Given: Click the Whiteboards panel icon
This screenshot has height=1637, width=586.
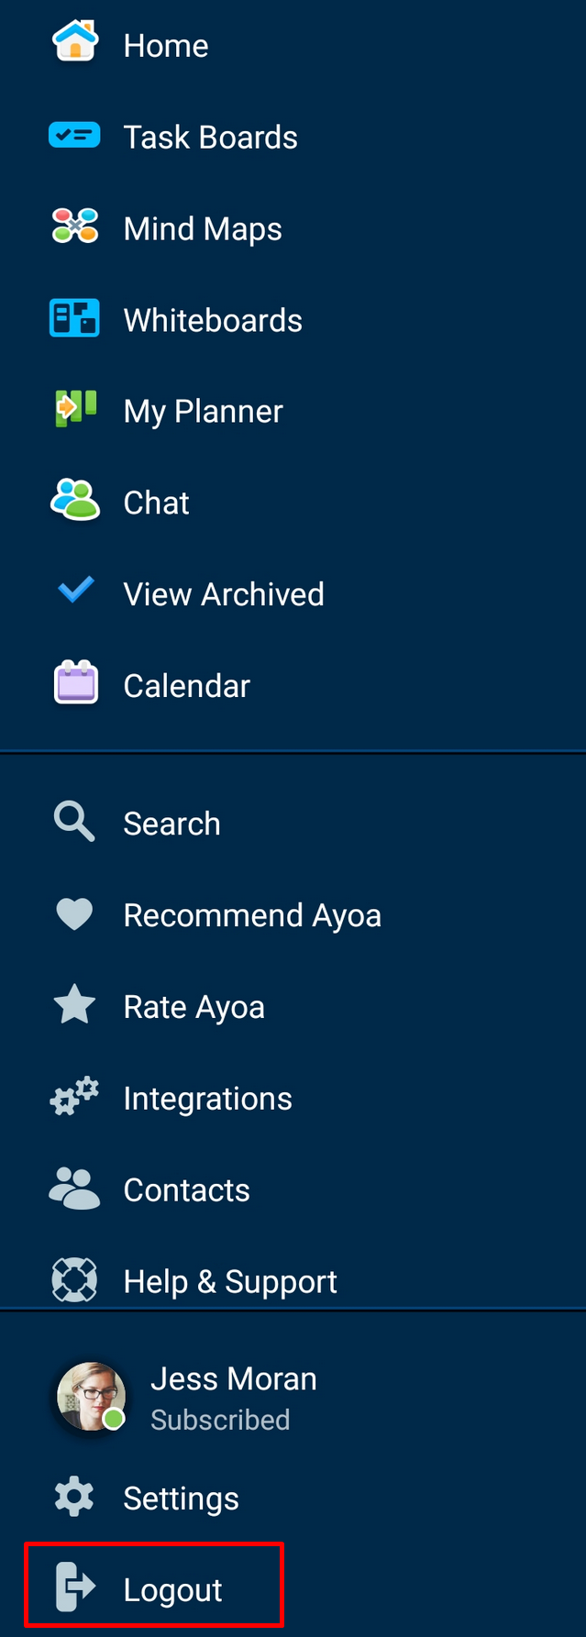Looking at the screenshot, I should pos(73,317).
